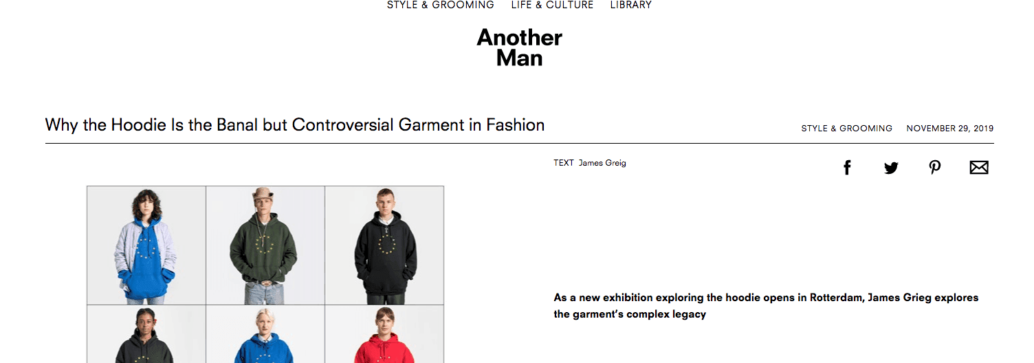Share article on Facebook

[847, 167]
